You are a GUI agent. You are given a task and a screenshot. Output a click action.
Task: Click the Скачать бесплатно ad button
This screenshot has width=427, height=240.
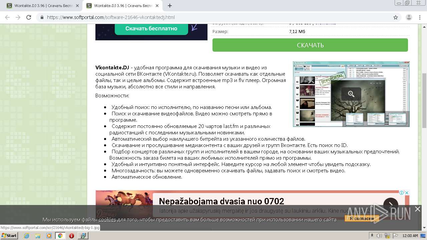tap(151, 29)
